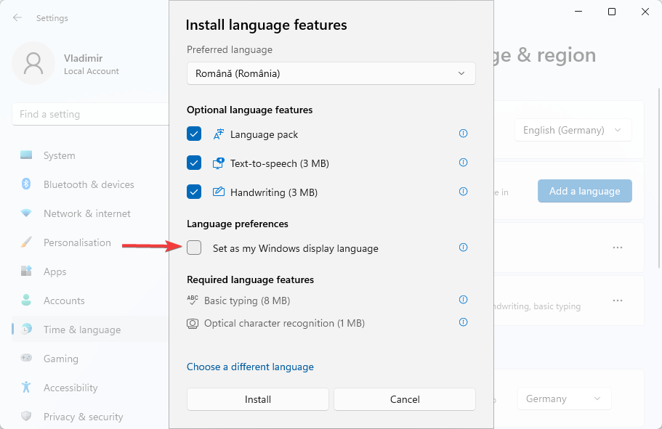Disable the Handwriting checkbox

coord(194,192)
